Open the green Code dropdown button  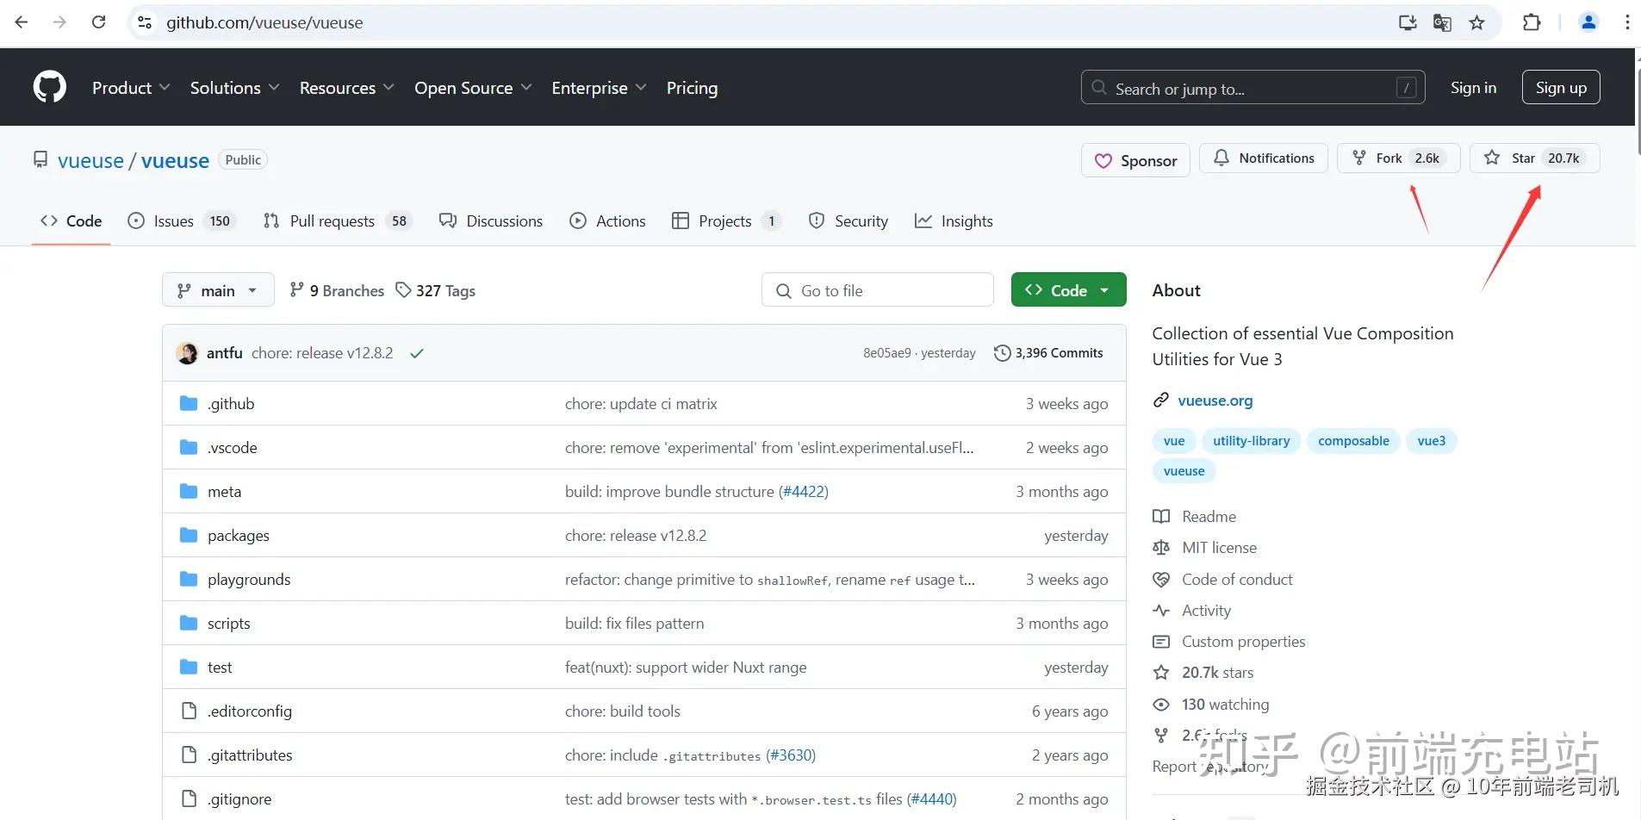coord(1068,290)
